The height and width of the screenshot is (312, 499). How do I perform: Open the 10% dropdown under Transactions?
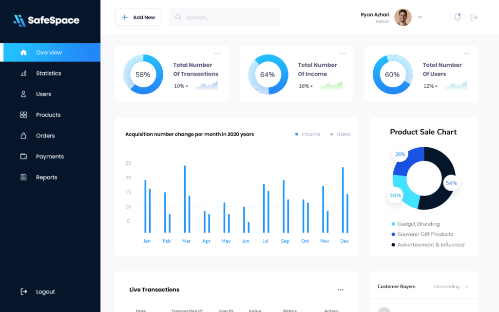point(181,86)
